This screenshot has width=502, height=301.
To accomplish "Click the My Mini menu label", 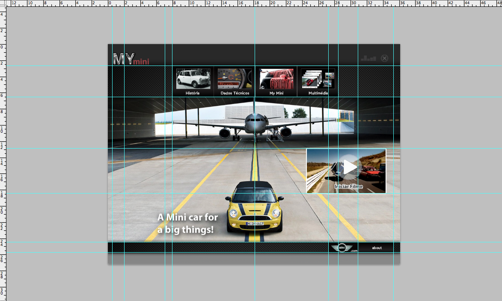I will 276,93.
